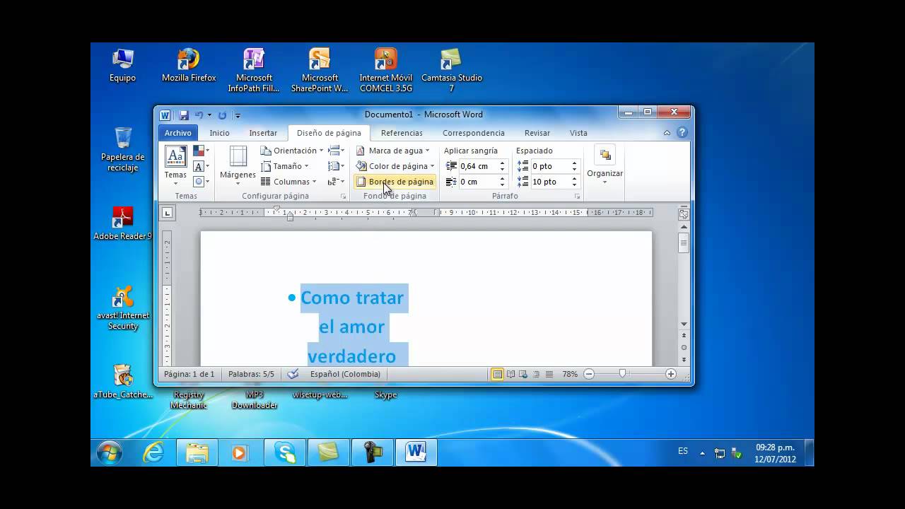This screenshot has height=509, width=905.
Task: Open the Organizar menu
Action: (x=605, y=165)
